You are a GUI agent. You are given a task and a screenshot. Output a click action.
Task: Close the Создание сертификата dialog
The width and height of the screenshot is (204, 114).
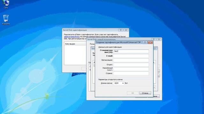tap(150, 42)
